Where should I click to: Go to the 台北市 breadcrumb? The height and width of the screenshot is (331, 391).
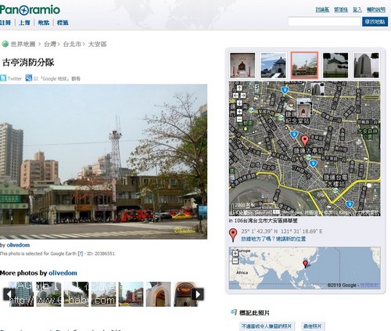tap(72, 44)
